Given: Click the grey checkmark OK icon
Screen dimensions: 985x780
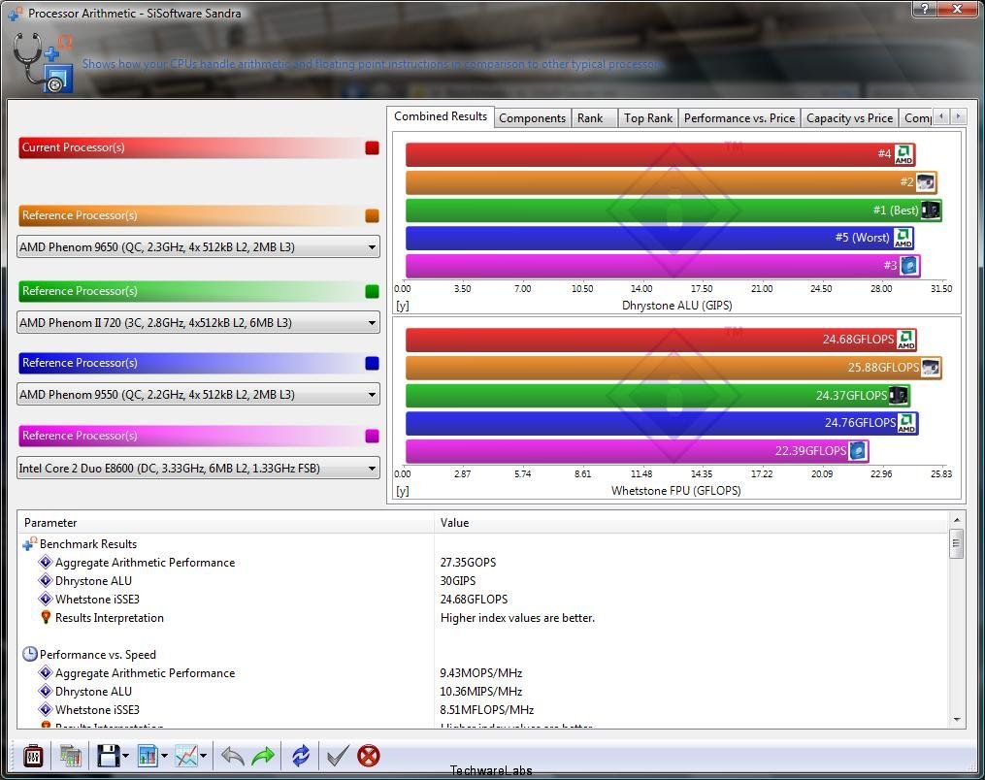Looking at the screenshot, I should click(x=338, y=756).
